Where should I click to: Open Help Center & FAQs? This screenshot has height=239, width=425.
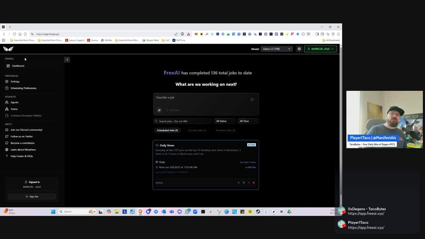[x=19, y=156]
